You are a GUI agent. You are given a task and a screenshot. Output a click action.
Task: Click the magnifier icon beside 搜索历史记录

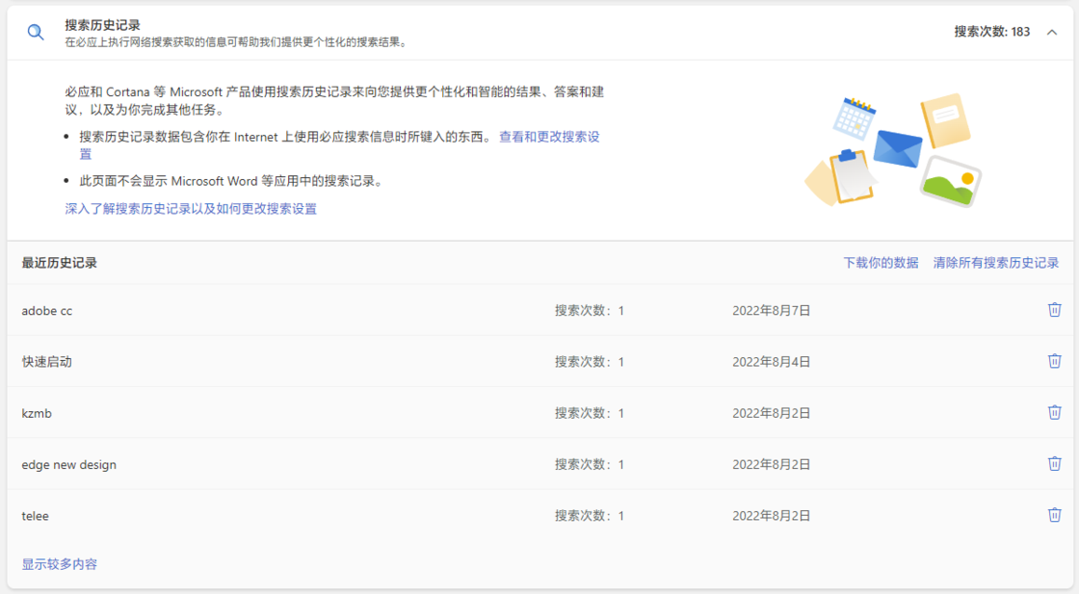click(x=36, y=32)
